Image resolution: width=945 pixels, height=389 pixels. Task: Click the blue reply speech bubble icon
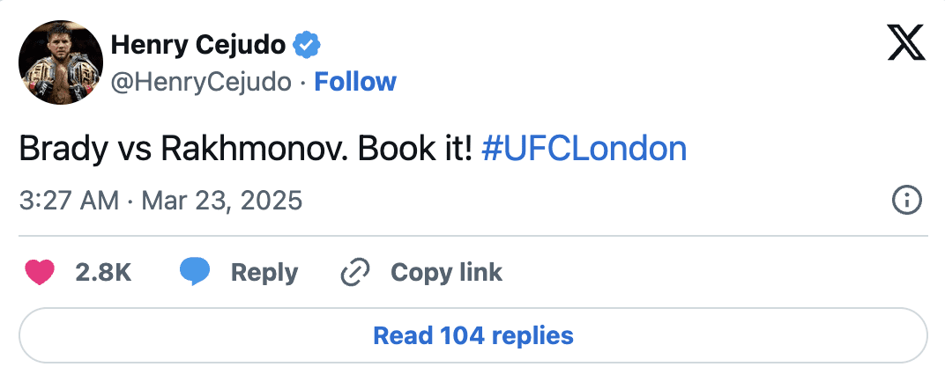(195, 272)
